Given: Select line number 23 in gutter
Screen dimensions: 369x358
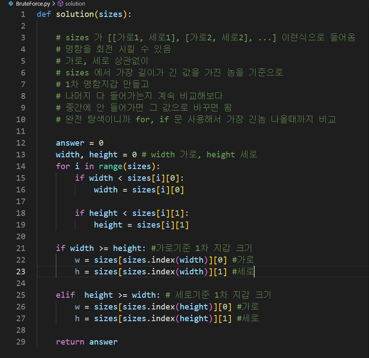Looking at the screenshot, I should point(21,272).
